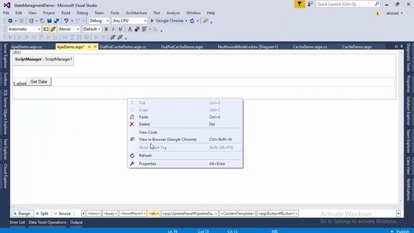This screenshot has height=233, width=414.
Task: Click the Save All icon
Action: [56, 21]
